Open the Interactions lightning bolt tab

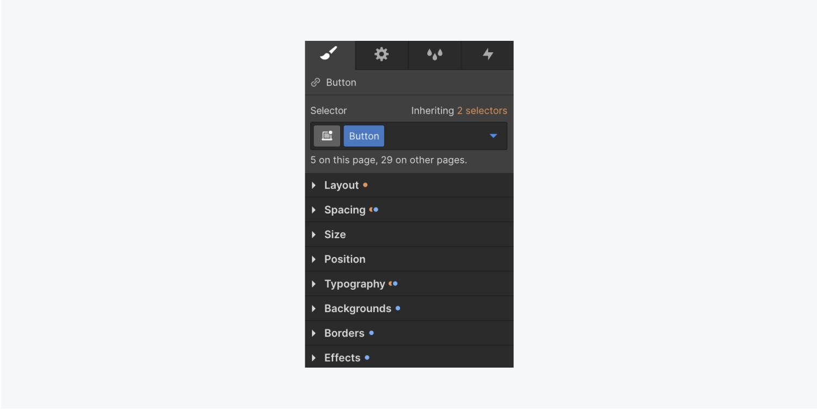click(x=488, y=54)
